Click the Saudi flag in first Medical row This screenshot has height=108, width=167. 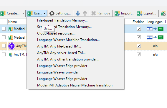pyautogui.click(x=161, y=29)
